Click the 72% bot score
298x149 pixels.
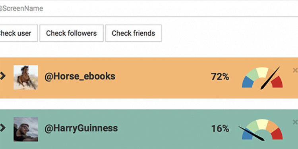point(220,77)
